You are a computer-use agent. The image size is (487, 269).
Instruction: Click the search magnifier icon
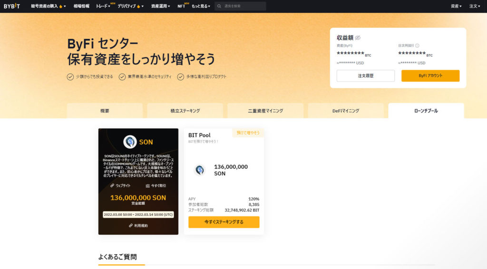click(x=219, y=6)
